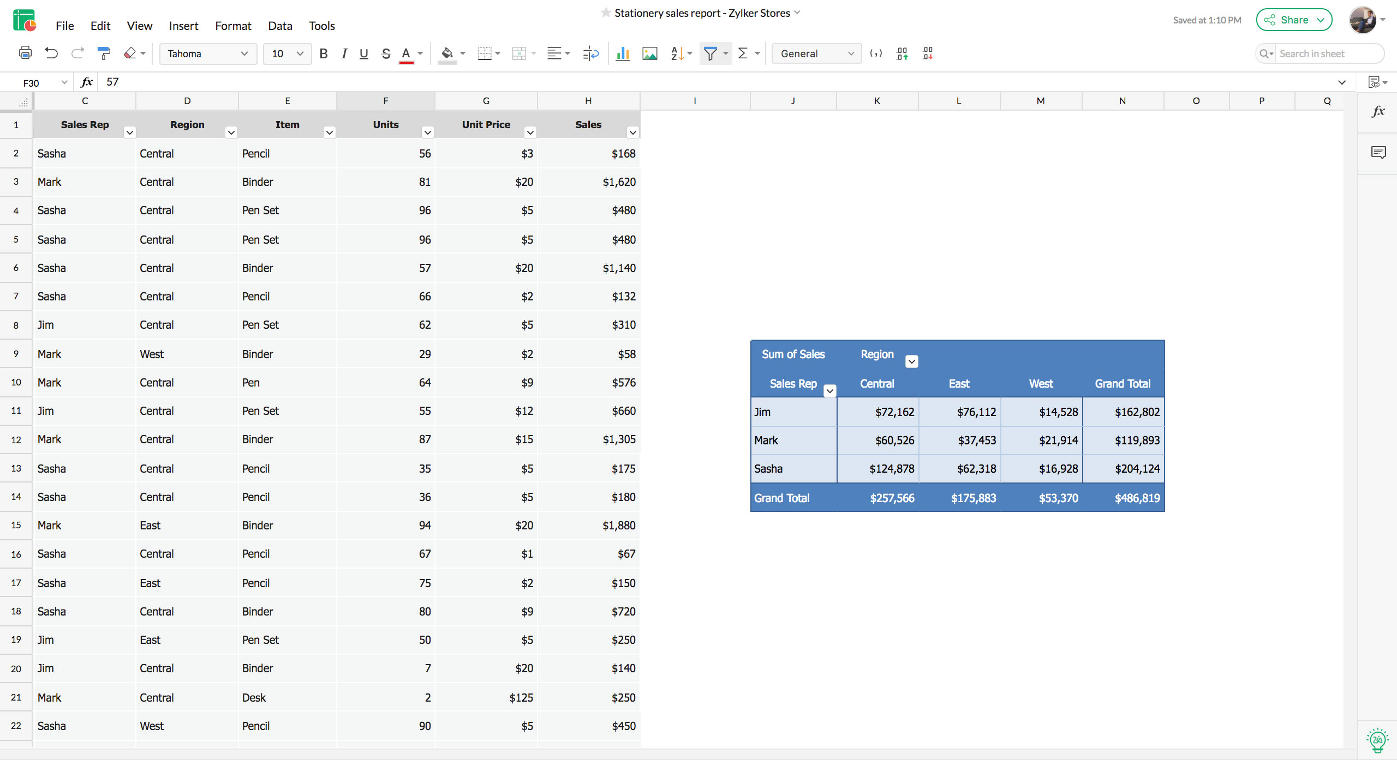Click the AutoSum sigma icon
Image resolution: width=1397 pixels, height=760 pixels.
coord(743,53)
